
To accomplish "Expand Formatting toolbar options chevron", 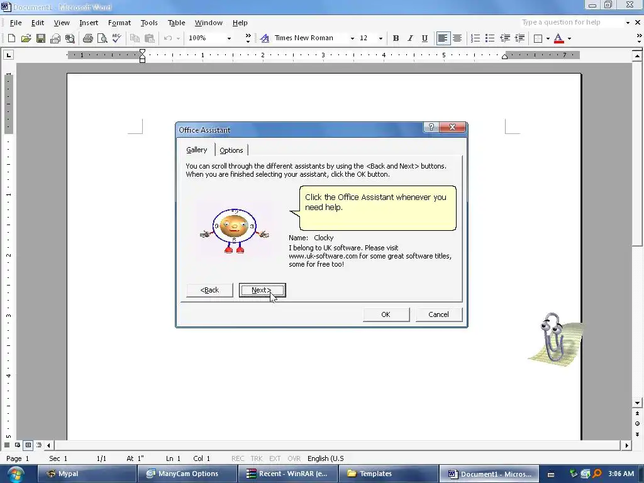I will tap(639, 38).
